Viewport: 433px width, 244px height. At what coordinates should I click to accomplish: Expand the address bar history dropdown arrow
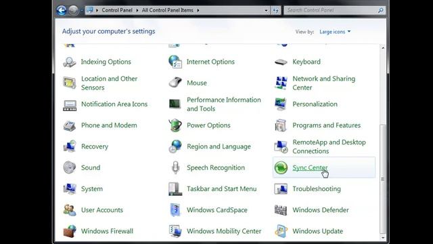coord(266,10)
